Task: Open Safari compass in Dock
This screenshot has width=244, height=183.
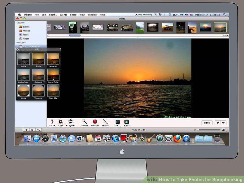Action: click(x=63, y=138)
